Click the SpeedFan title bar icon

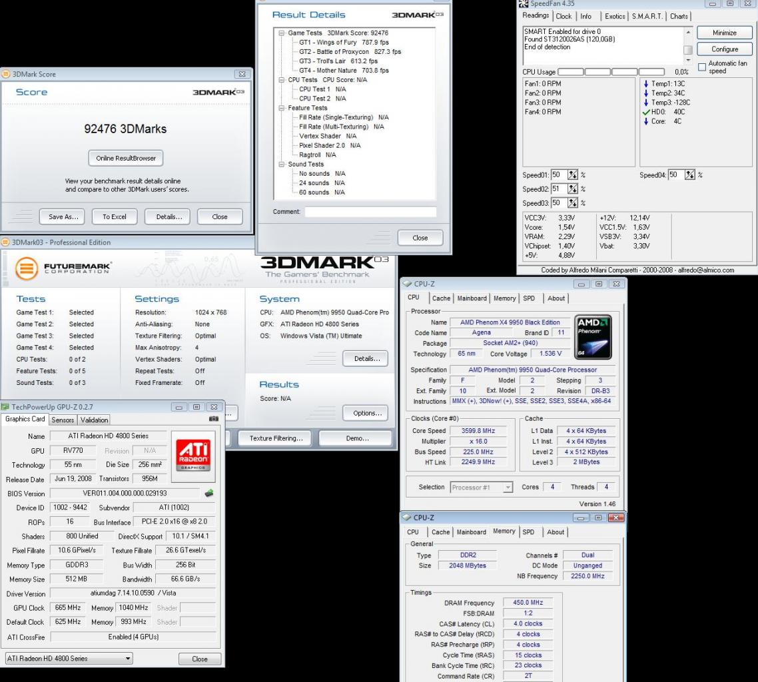tap(523, 3)
